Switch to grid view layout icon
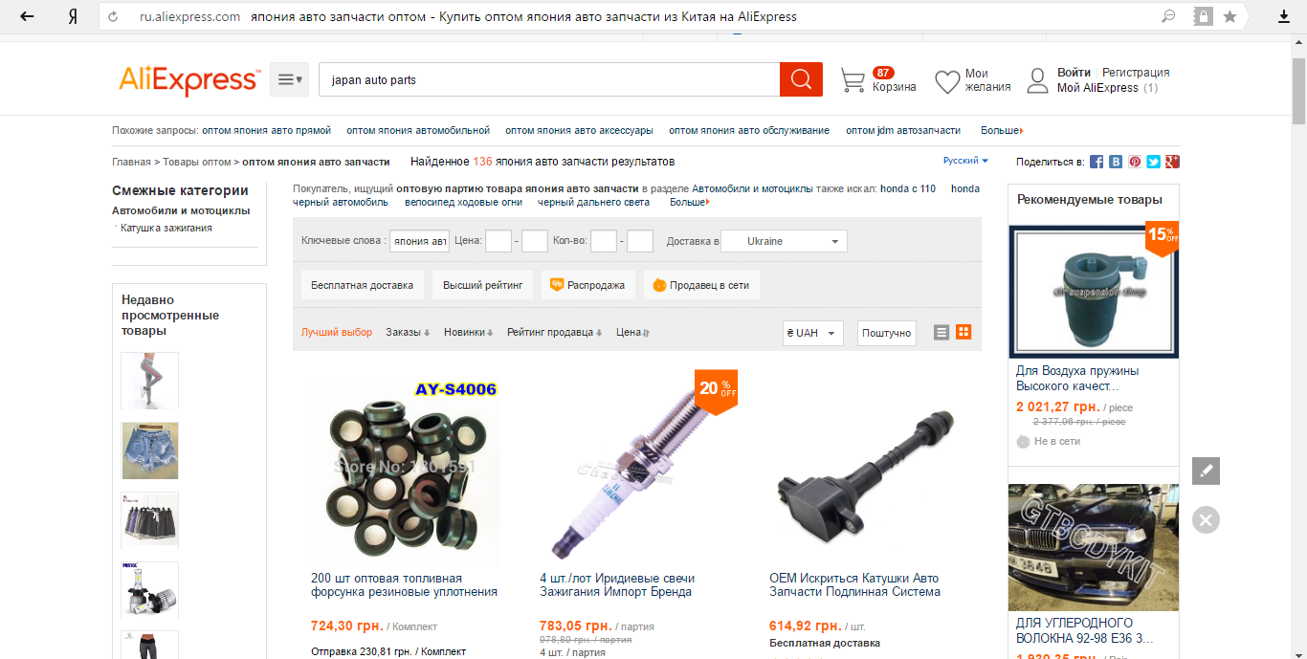This screenshot has height=659, width=1307. point(964,332)
